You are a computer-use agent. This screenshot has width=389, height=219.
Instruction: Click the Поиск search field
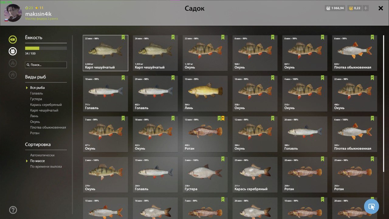46,65
